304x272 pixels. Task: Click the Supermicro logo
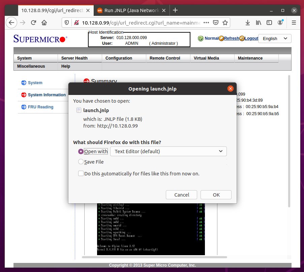tap(40, 39)
